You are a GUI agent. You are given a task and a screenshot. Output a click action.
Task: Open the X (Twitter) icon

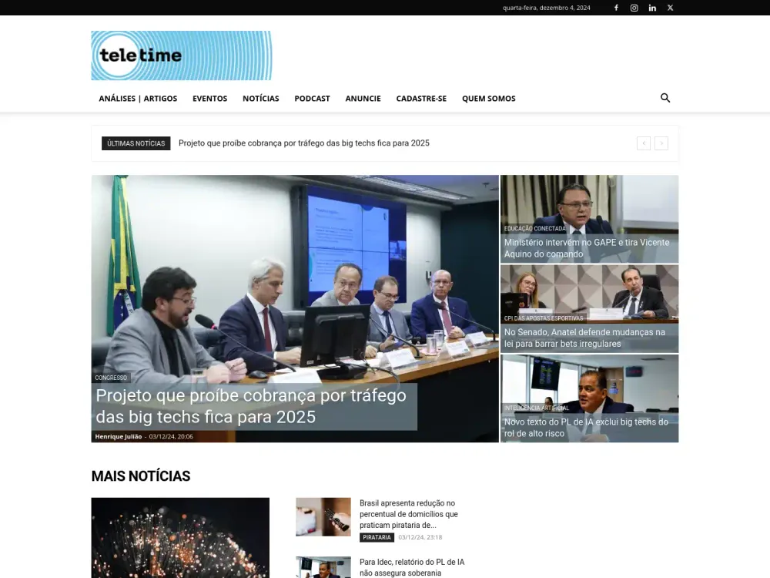click(670, 8)
